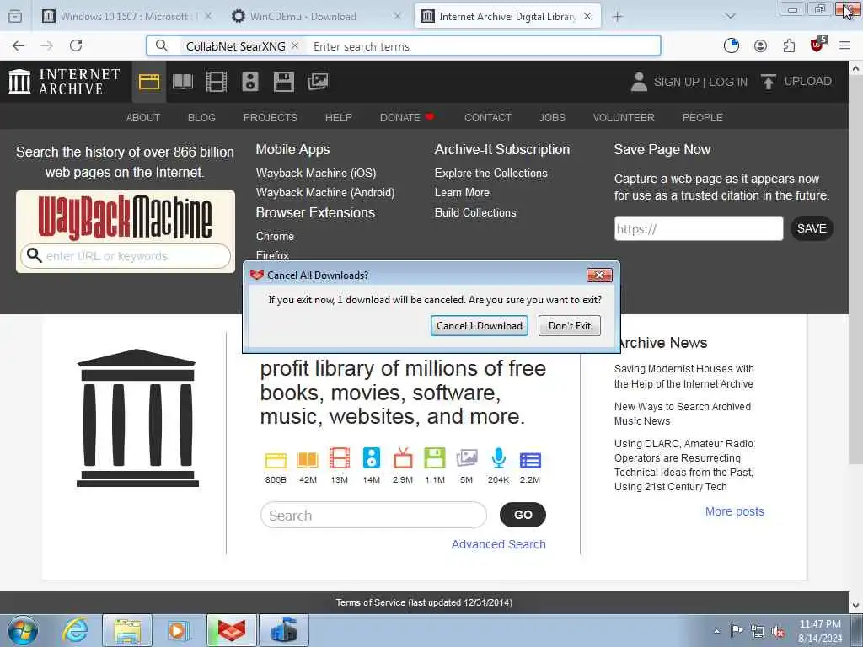Open the VOLUNTEER menu item
The height and width of the screenshot is (647, 863).
tap(624, 117)
